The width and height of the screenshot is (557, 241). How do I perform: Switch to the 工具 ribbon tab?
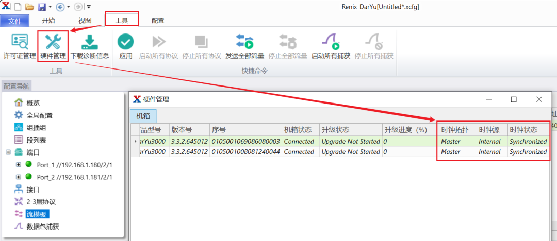click(x=122, y=20)
